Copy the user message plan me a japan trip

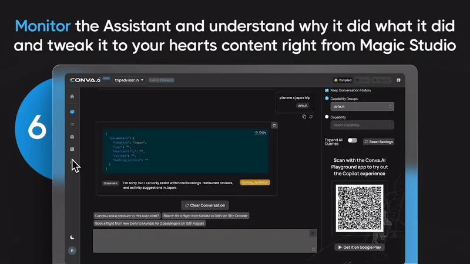304,117
